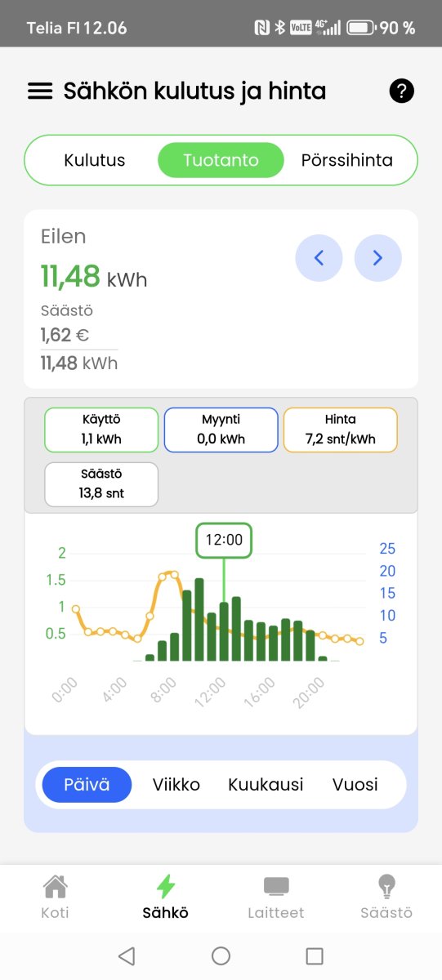Image resolution: width=442 pixels, height=980 pixels.
Task: Open the Koti home tab
Action: pos(55,898)
